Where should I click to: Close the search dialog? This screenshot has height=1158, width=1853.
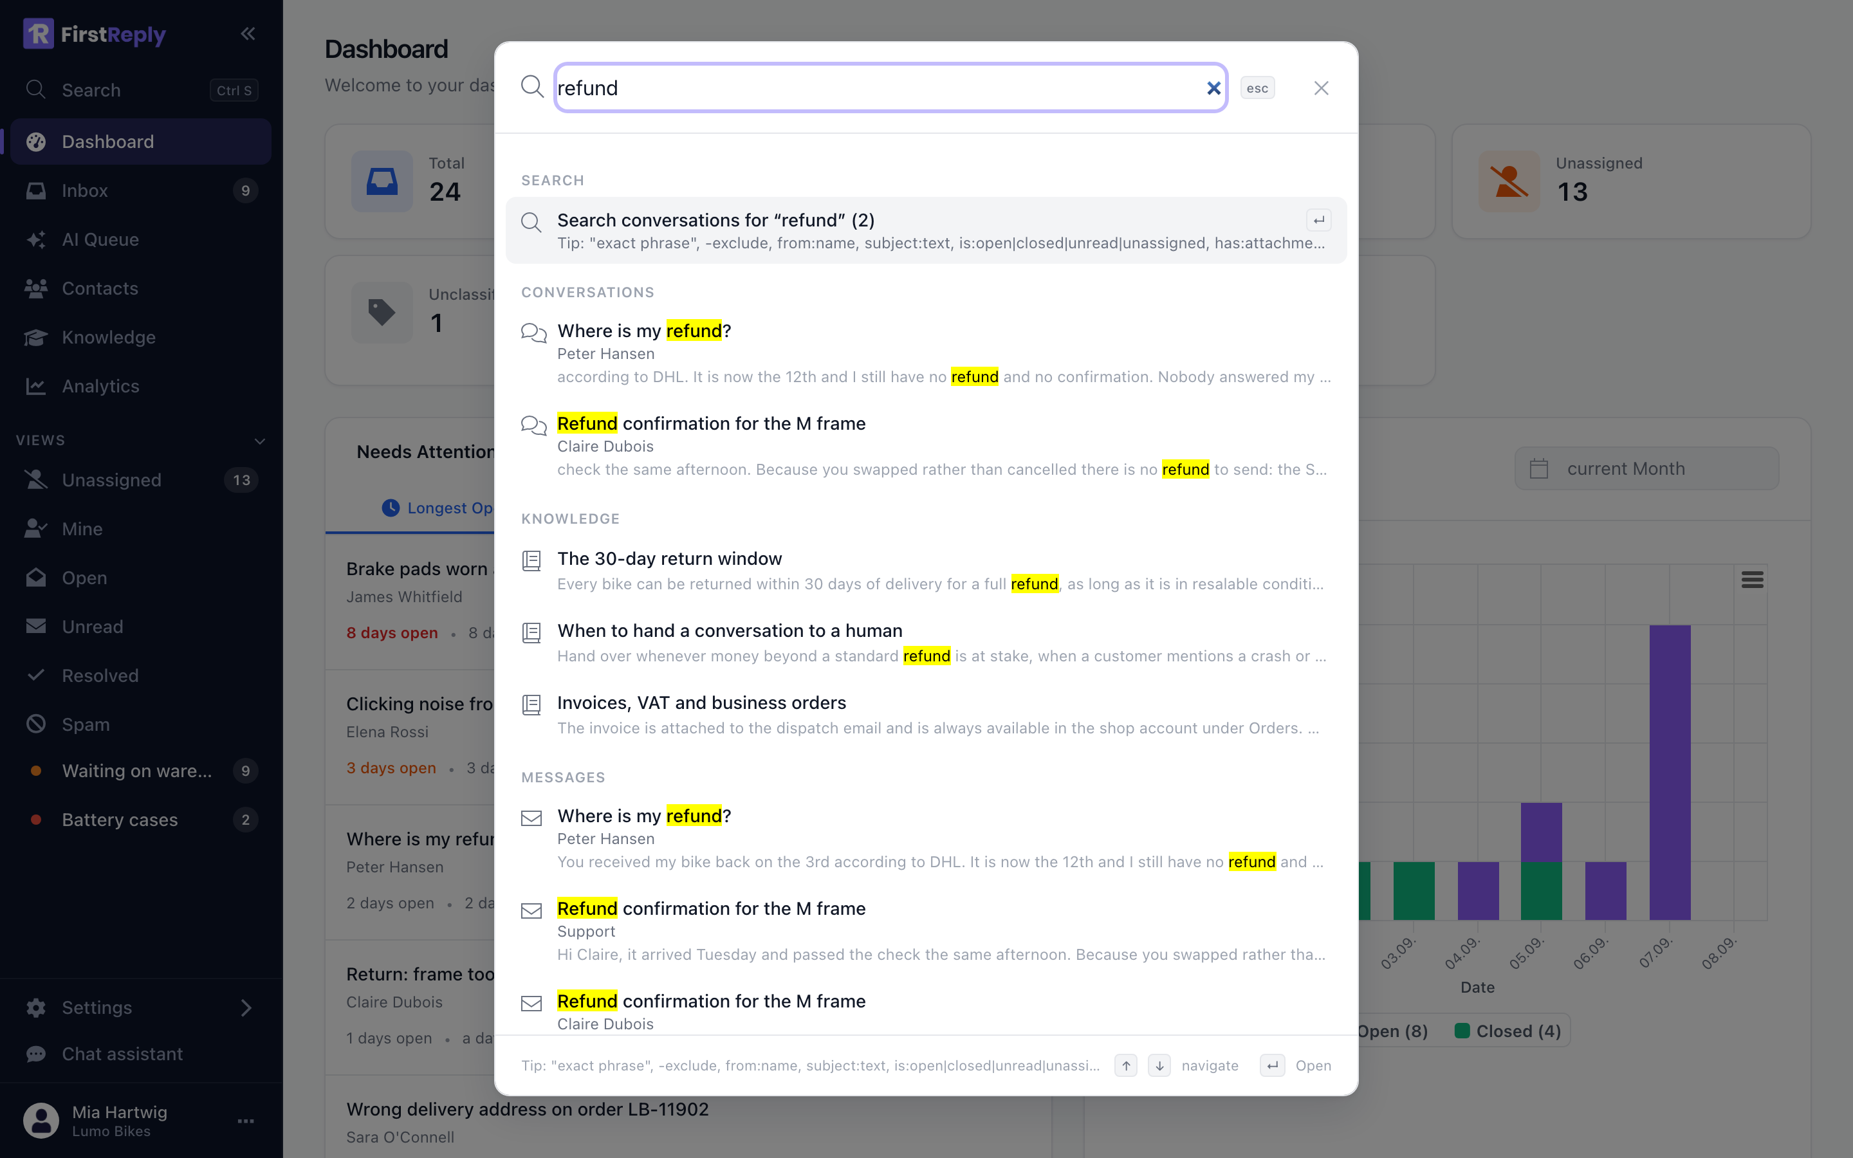point(1321,88)
